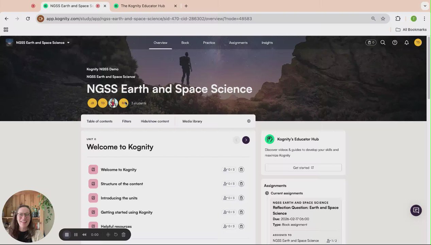The width and height of the screenshot is (431, 245).
Task: Click the book icon beside Introducing the units
Action: tap(93, 198)
